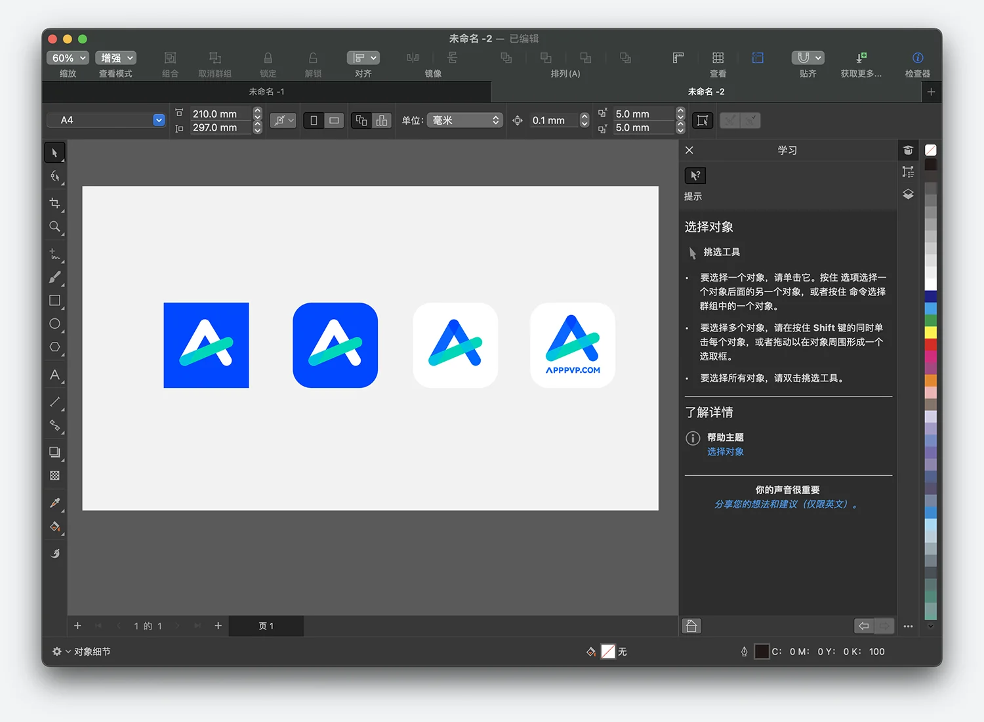Open the 选择对象 help topic link
Screen dimensions: 984x722
(725, 452)
